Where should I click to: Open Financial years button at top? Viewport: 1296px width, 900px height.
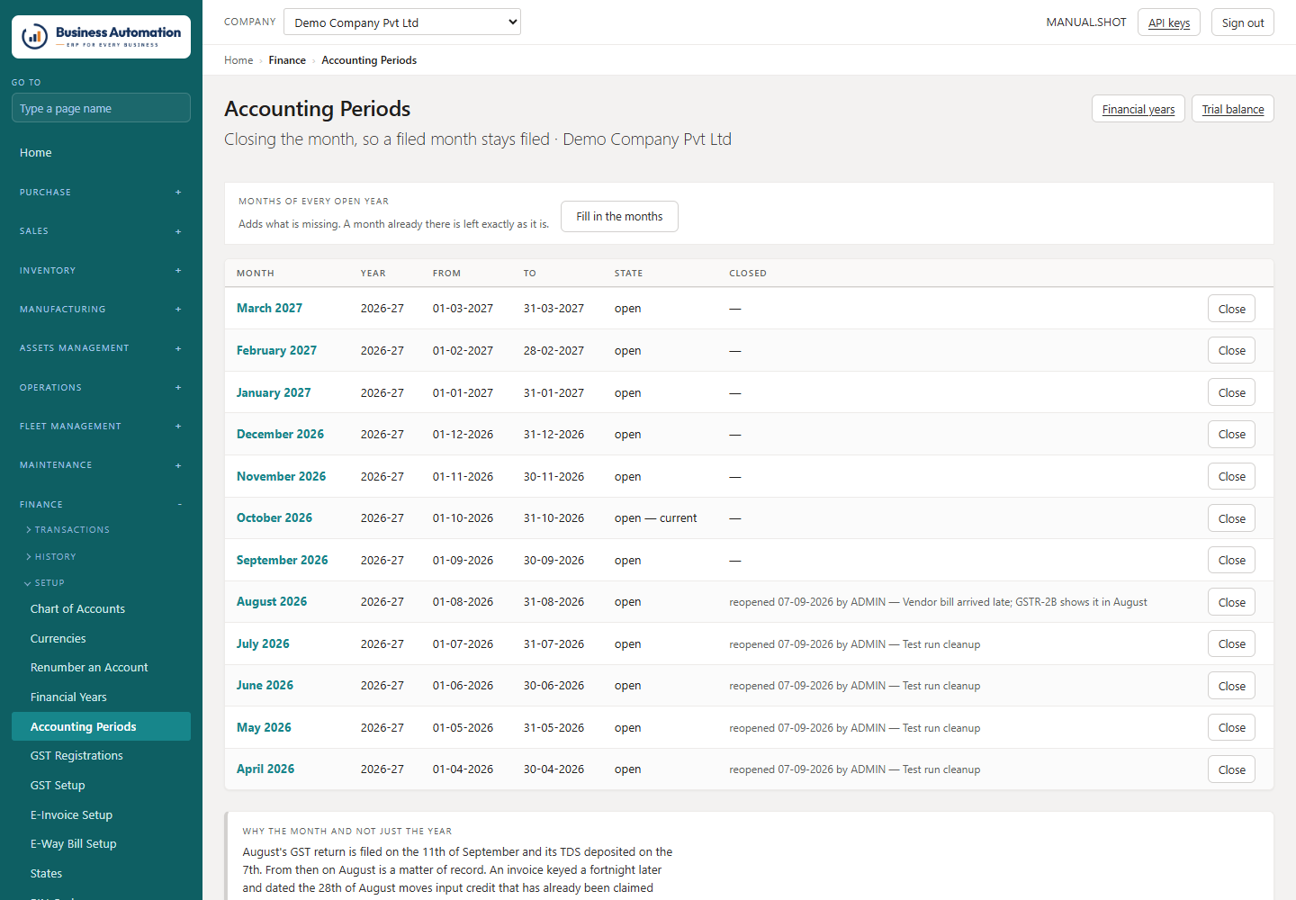[1138, 109]
